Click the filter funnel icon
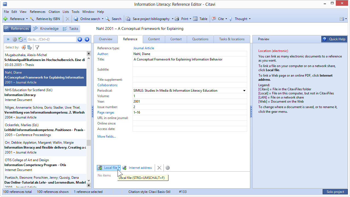The width and height of the screenshot is (350, 197). [37, 47]
